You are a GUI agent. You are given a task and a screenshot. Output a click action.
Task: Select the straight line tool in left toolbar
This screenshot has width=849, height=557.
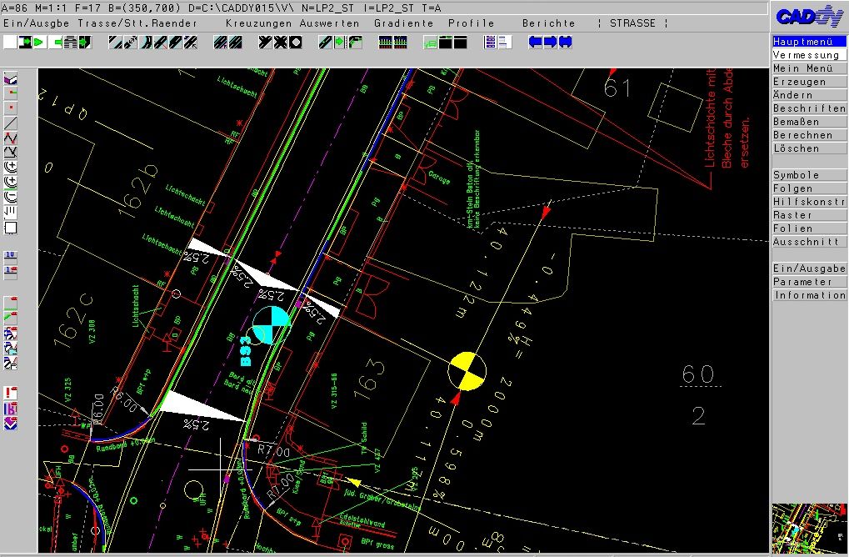(x=11, y=123)
